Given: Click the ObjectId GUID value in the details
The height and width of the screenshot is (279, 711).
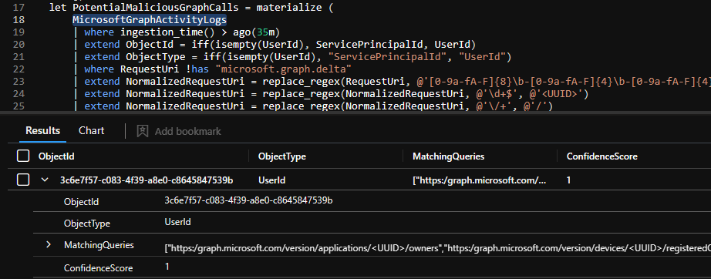Looking at the screenshot, I should 248,200.
